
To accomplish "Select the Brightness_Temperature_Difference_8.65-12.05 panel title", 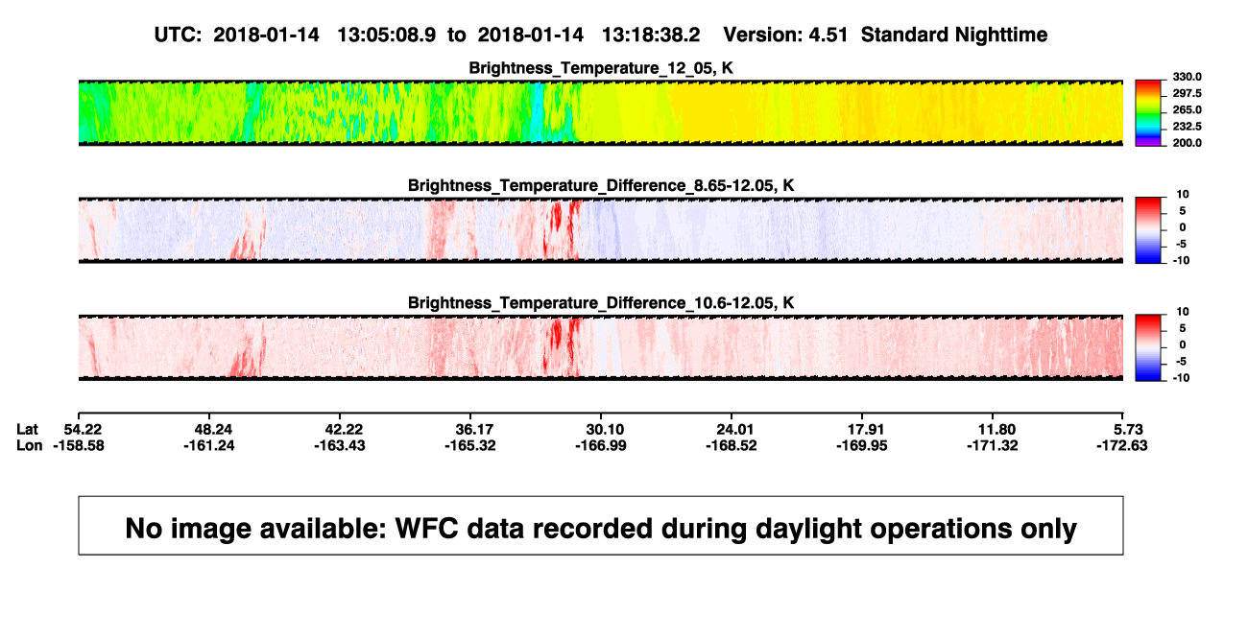I will 601,185.
